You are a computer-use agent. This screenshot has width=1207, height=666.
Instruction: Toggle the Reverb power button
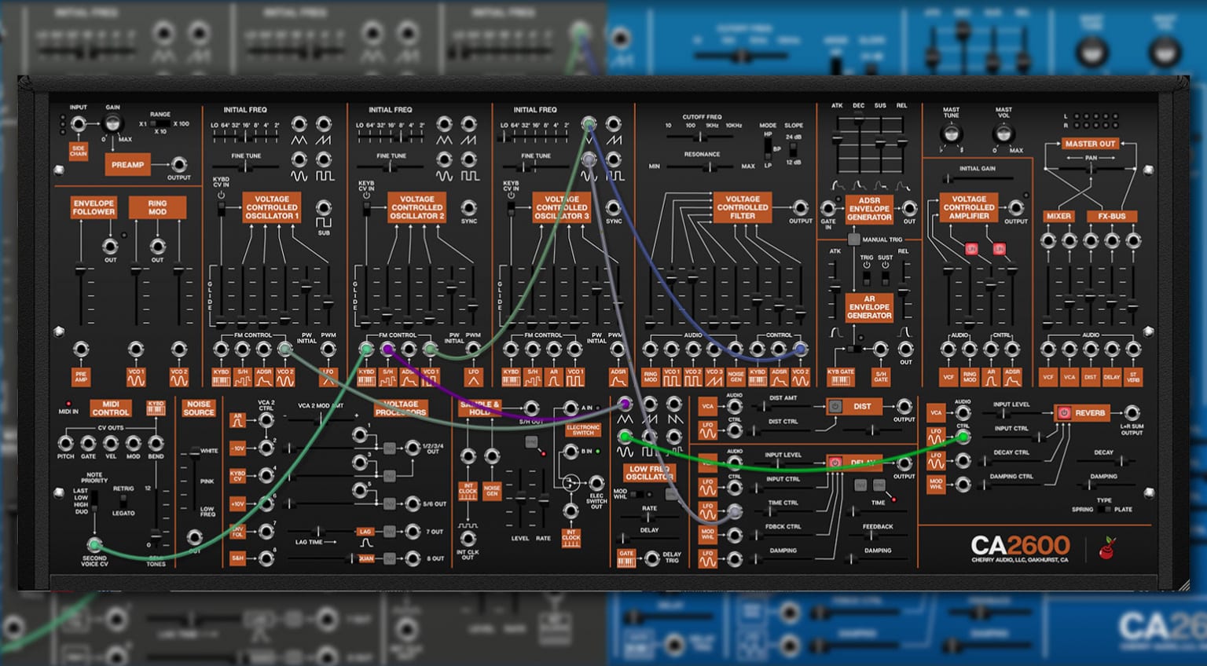[1064, 412]
